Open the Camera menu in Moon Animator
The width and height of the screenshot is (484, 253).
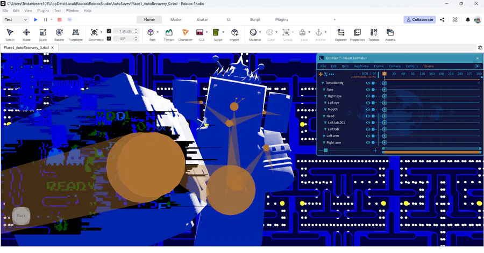tap(395, 66)
